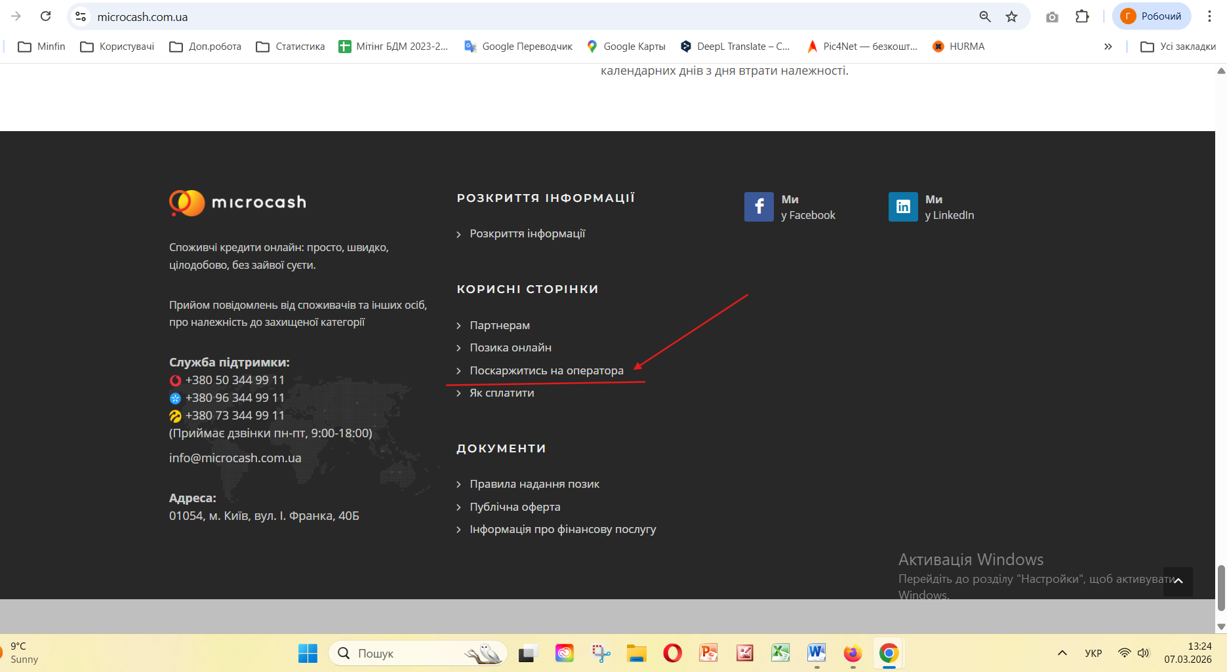Open the Партнерам link
Screen dimensions: 1227x672
click(x=500, y=325)
